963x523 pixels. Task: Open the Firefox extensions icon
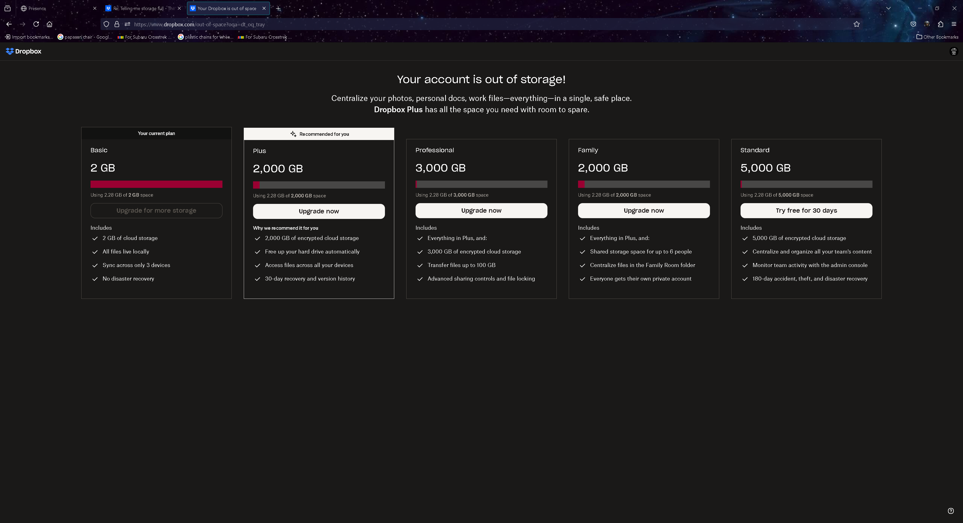pos(940,24)
